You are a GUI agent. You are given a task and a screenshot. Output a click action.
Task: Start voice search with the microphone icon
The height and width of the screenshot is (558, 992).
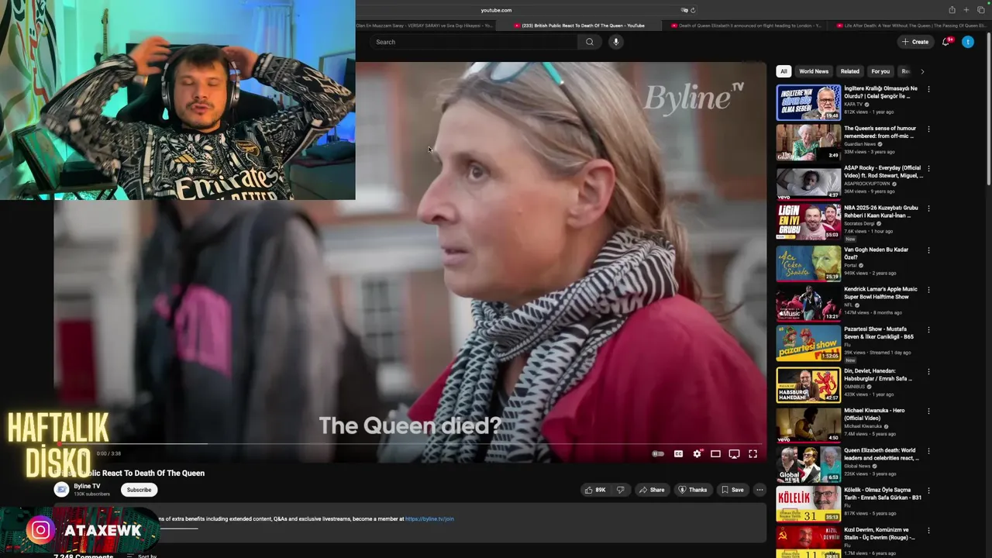pos(615,42)
